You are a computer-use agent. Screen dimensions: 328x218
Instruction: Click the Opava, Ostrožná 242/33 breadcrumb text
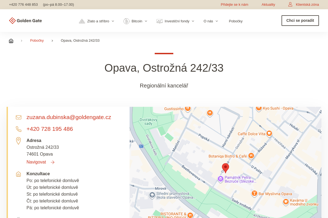click(80, 41)
